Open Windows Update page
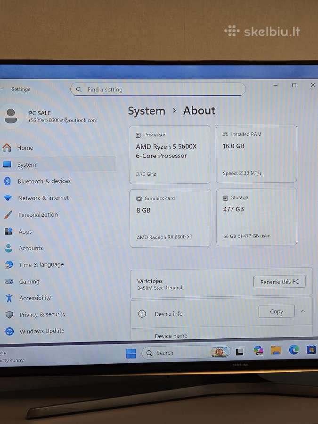Image resolution: width=318 pixels, height=424 pixels. [x=58, y=331]
